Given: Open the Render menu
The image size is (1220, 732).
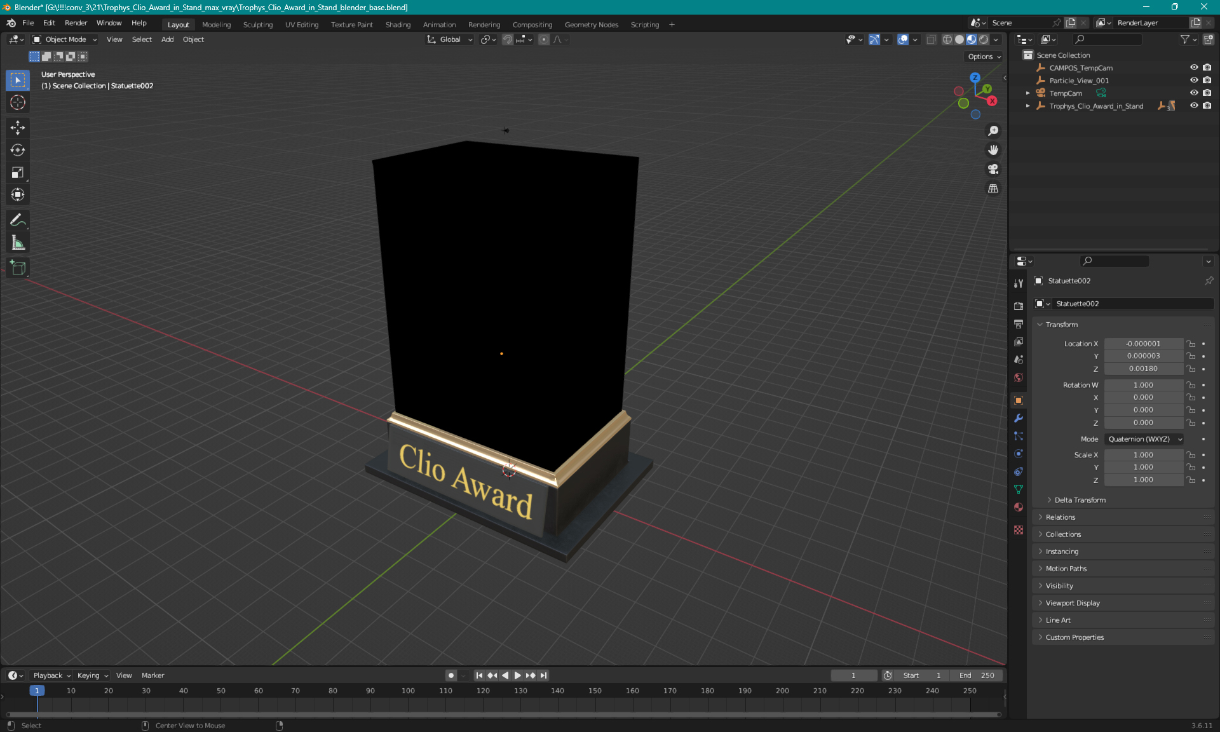Looking at the screenshot, I should point(76,23).
